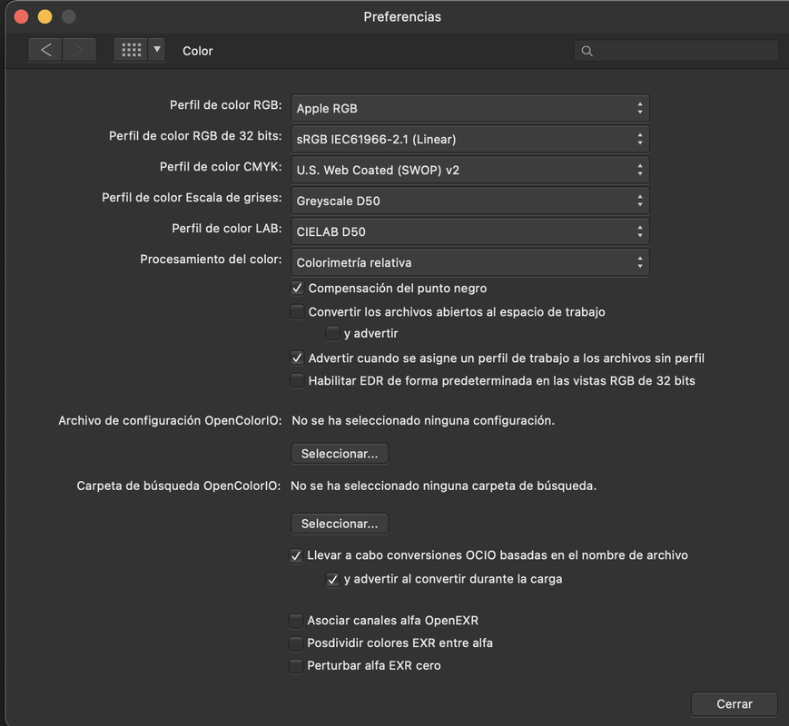789x726 pixels.
Task: Open the Perfil de color RGB dropdown
Action: point(470,108)
